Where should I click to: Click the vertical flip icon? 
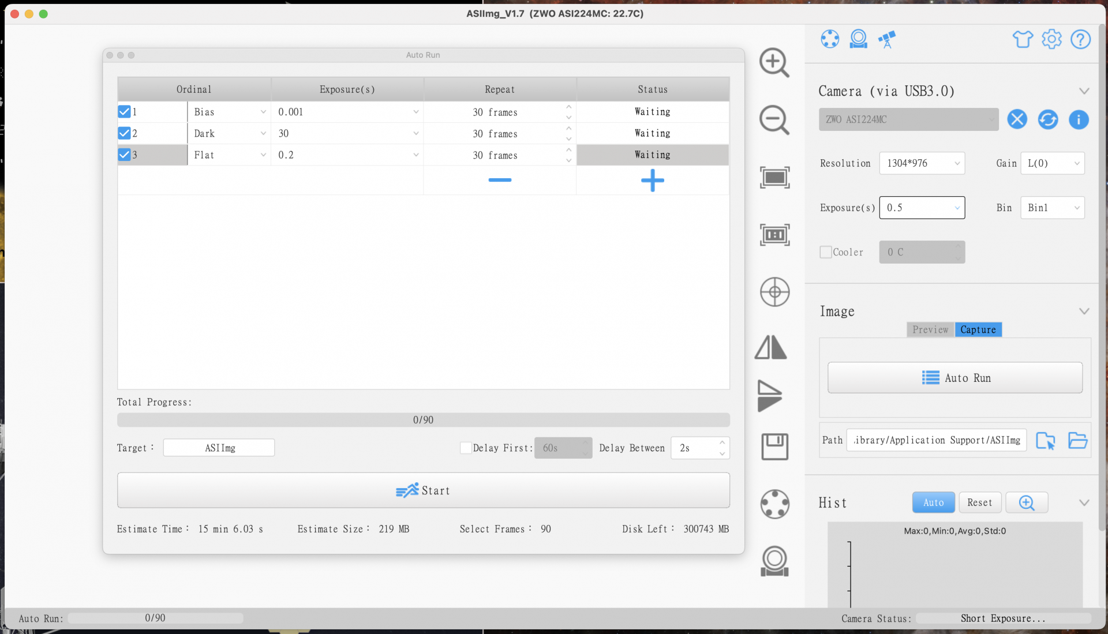[770, 396]
